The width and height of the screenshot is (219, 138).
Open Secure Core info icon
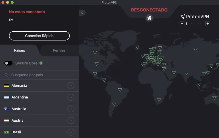pyautogui.click(x=41, y=63)
